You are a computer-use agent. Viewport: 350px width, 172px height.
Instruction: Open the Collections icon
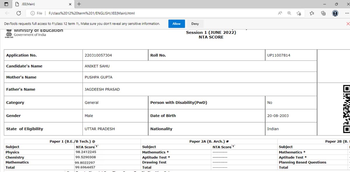pos(323,13)
